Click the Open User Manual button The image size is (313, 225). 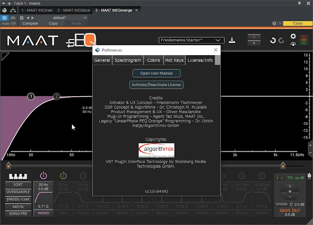(x=156, y=73)
